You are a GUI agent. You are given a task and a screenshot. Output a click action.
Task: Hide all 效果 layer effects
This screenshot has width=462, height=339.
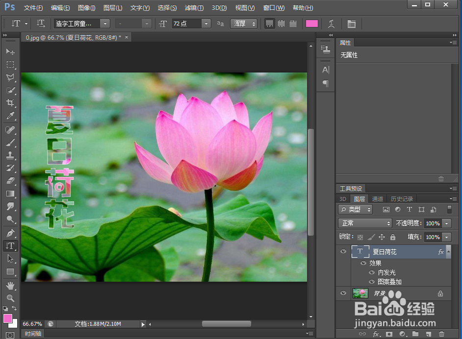click(363, 263)
